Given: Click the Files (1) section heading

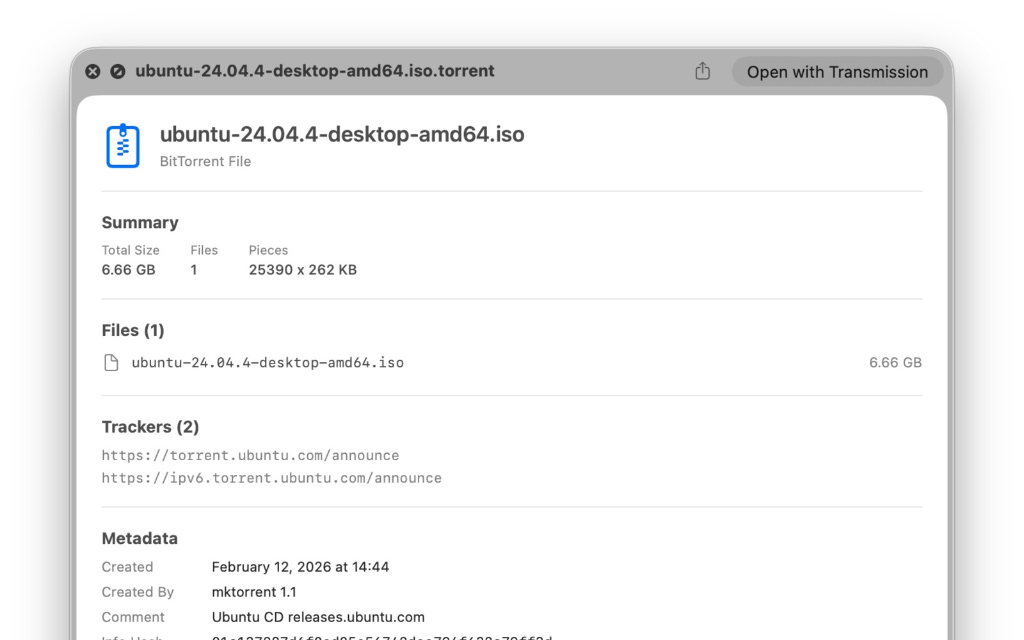Looking at the screenshot, I should (133, 330).
